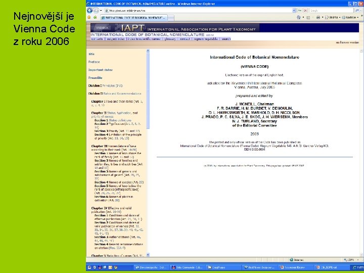Expand the Home button dropdown arrow

pos(303,17)
